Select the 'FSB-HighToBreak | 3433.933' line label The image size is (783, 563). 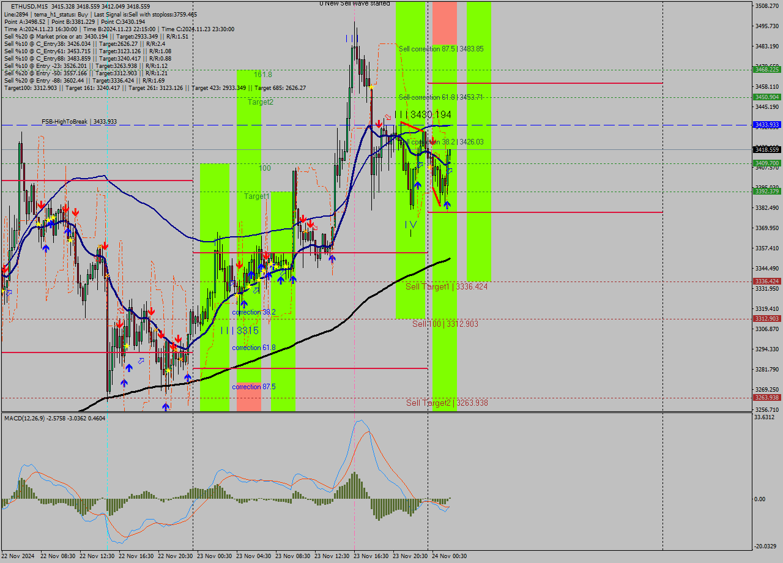click(x=79, y=122)
